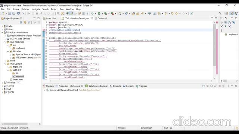Click the Save toolbar icon

(10, 13)
